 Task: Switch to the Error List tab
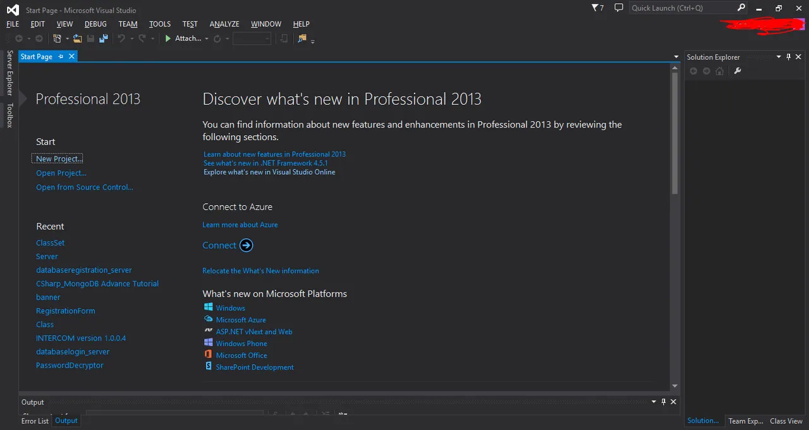click(x=35, y=421)
